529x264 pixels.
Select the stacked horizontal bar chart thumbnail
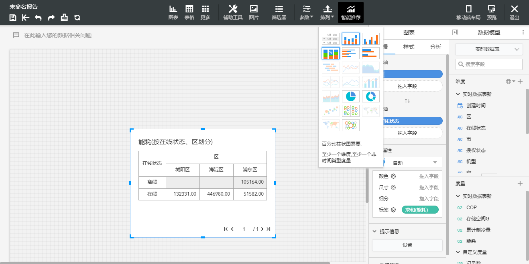pyautogui.click(x=351, y=53)
